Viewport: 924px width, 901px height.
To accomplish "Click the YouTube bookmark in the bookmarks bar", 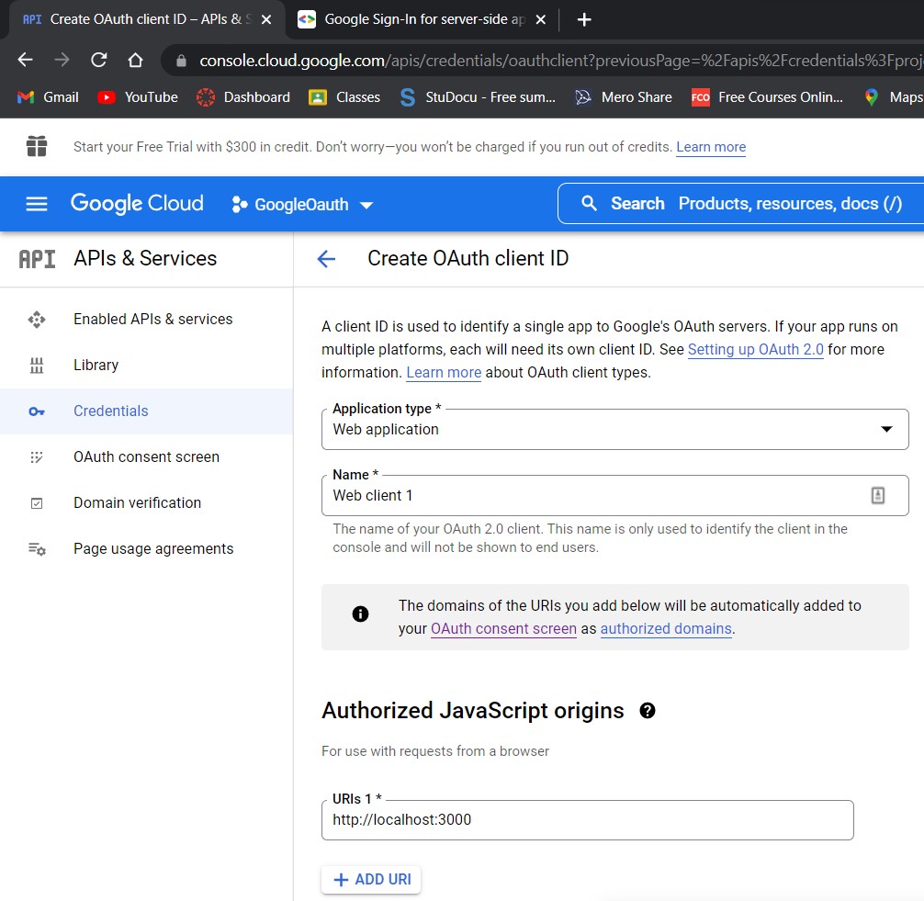I will tap(136, 96).
